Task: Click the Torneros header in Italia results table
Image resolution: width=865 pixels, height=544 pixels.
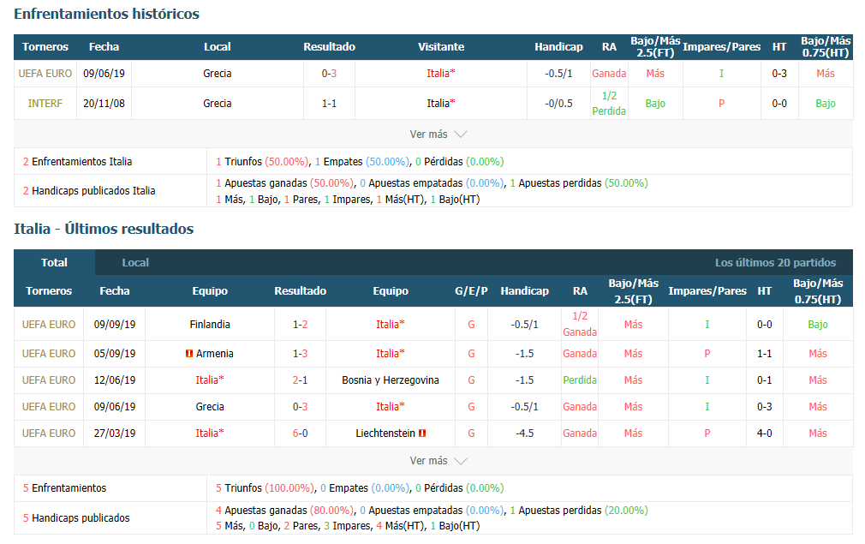Action: 49,290
